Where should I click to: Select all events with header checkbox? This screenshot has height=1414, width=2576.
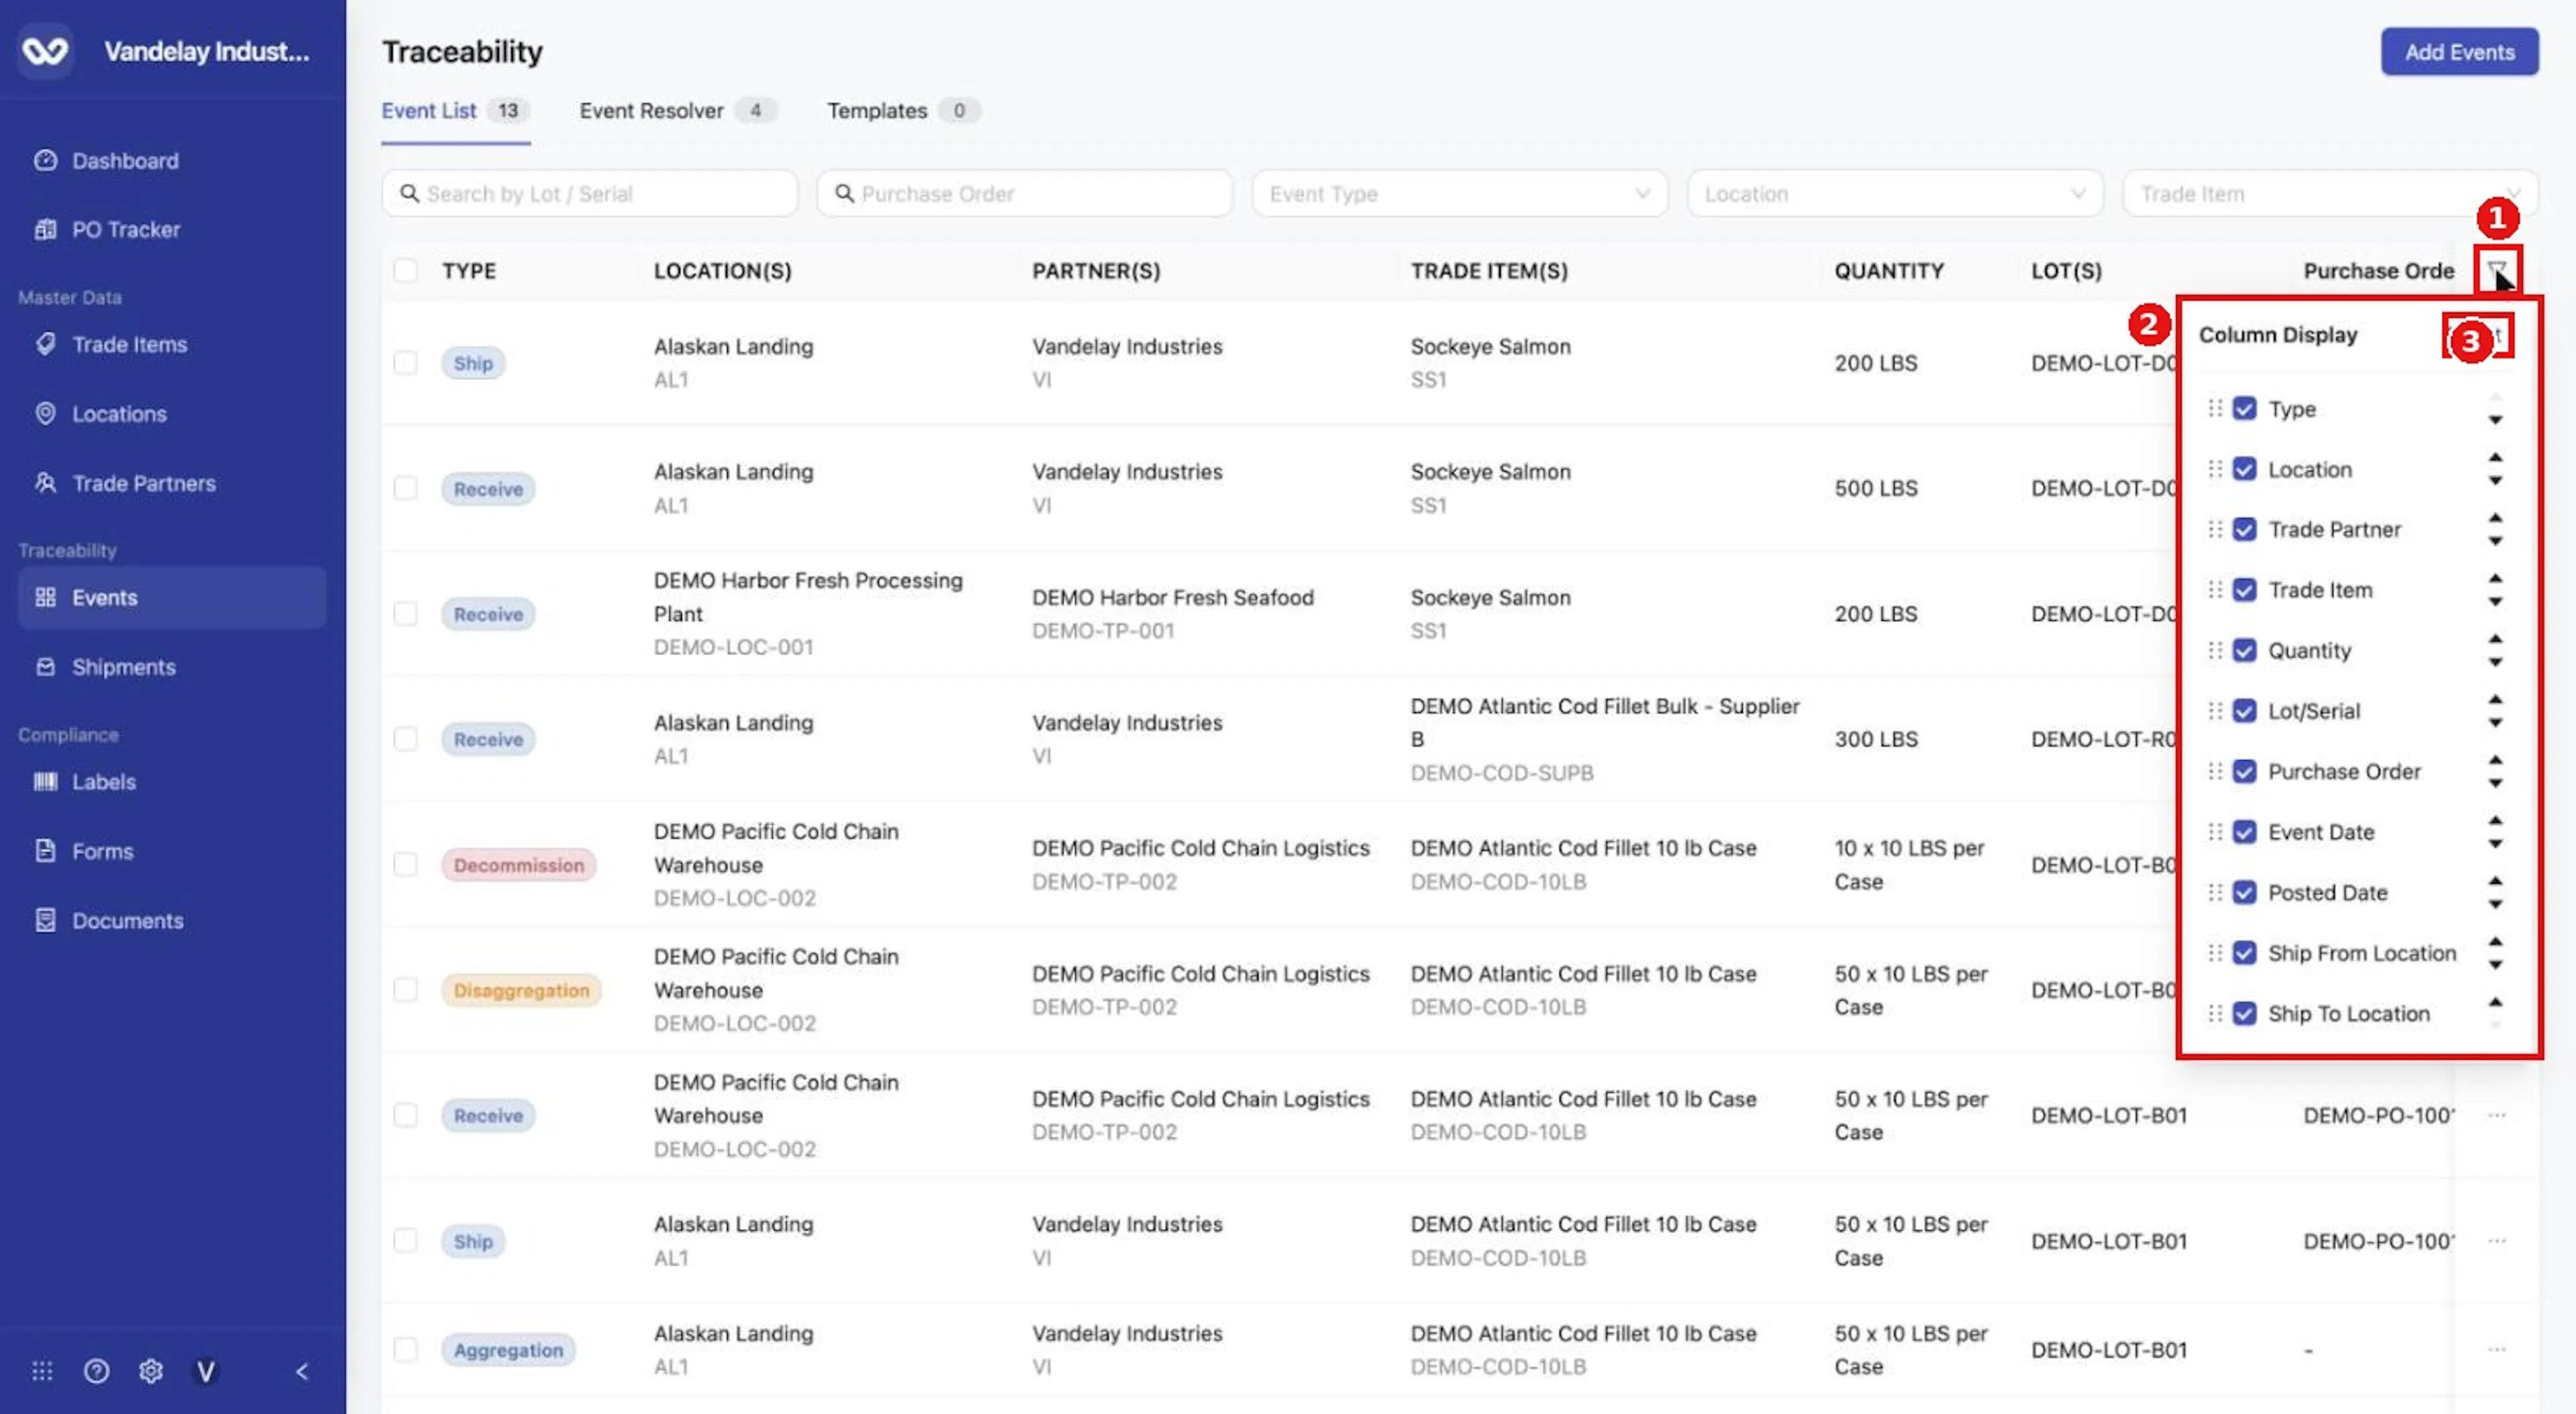point(405,270)
